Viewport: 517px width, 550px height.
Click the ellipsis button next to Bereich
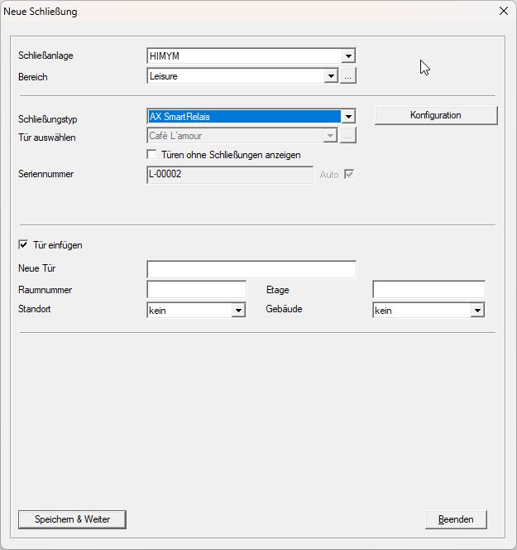pyautogui.click(x=348, y=76)
